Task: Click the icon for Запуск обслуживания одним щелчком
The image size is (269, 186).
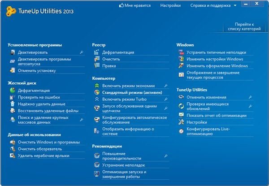Action: (x=97, y=108)
